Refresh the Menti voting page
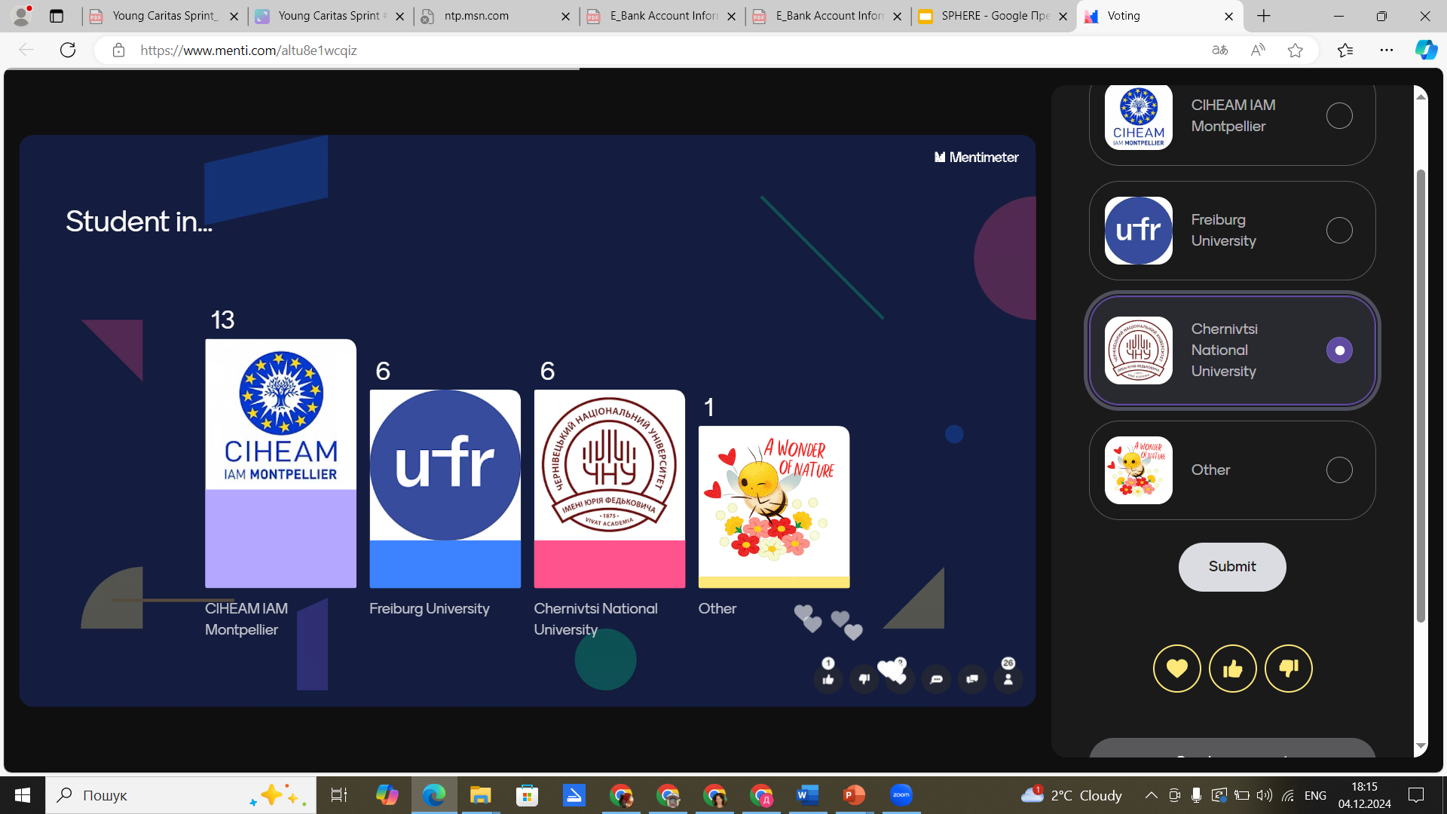 (68, 50)
